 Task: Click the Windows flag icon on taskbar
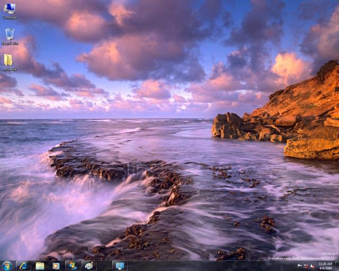click(72, 265)
